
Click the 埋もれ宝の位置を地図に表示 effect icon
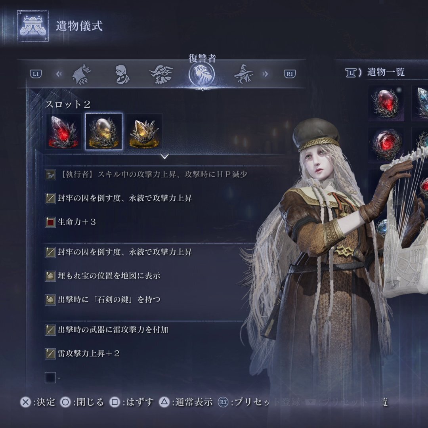[50, 276]
